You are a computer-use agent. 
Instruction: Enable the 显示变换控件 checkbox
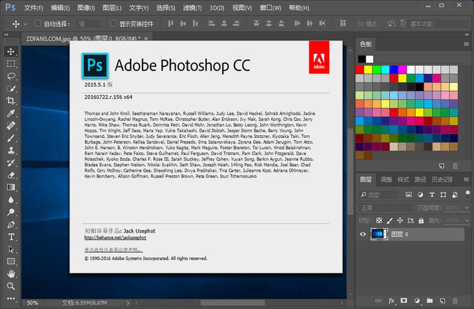tap(113, 23)
